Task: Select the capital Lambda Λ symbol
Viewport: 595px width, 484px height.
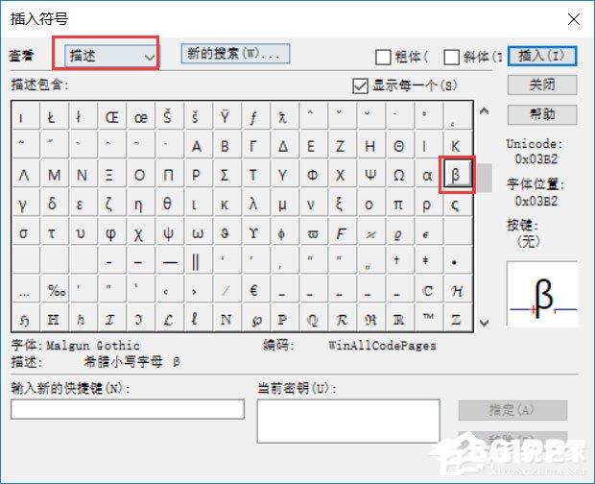Action: (24, 175)
